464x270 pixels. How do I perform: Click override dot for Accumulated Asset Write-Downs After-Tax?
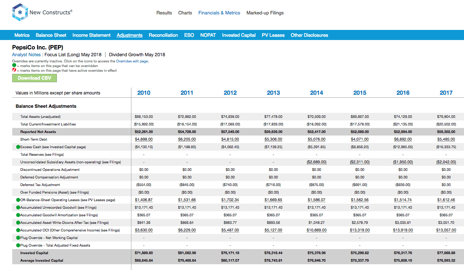click(18, 223)
